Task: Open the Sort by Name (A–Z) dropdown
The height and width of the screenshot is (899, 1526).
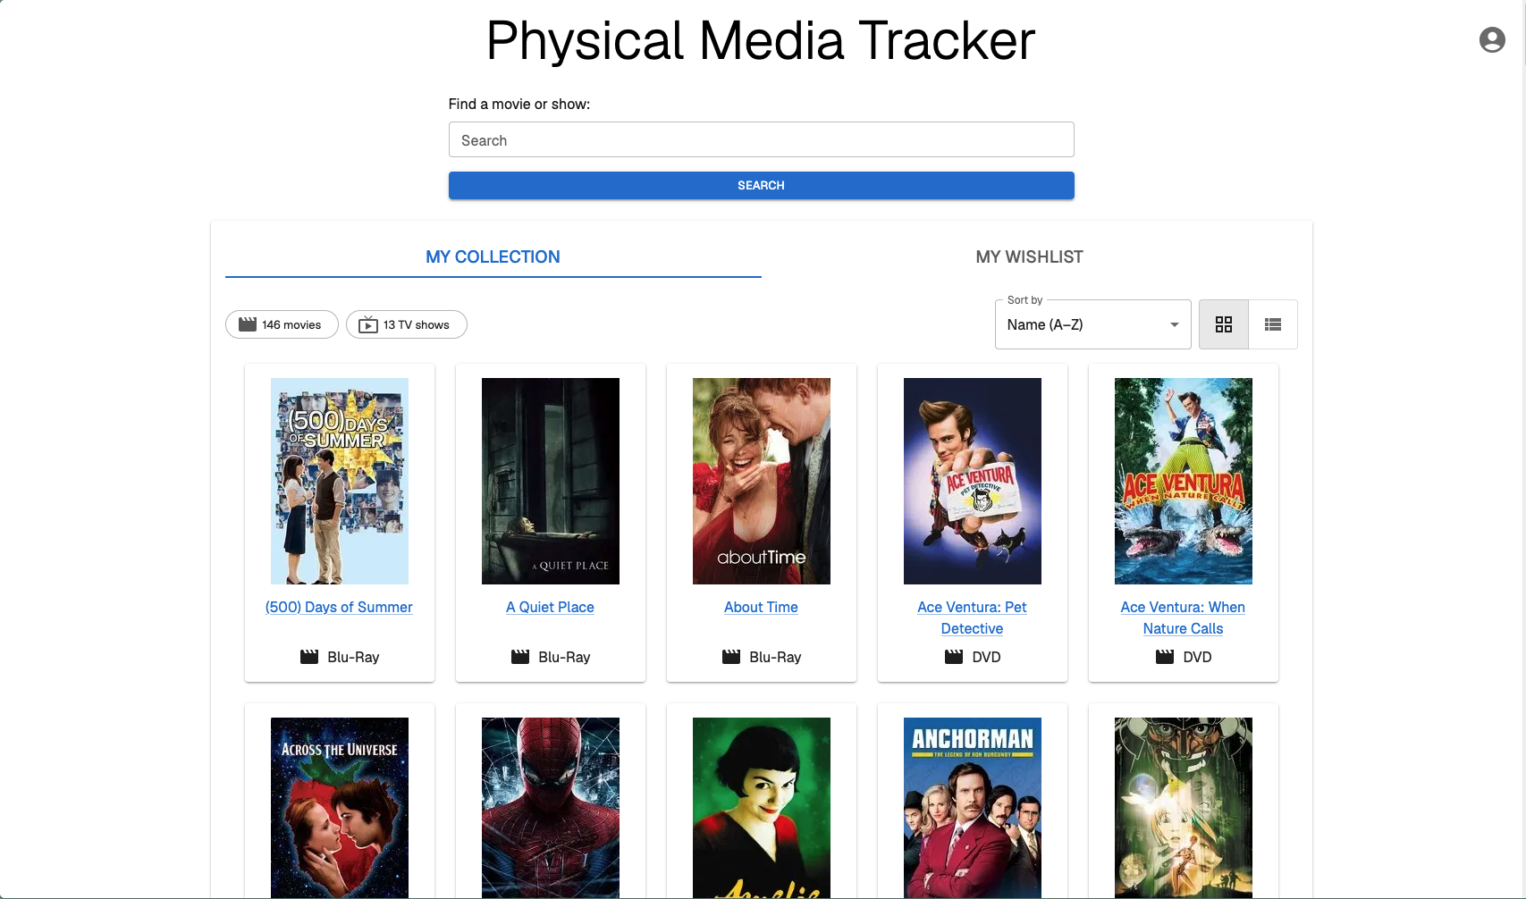Action: (1092, 324)
